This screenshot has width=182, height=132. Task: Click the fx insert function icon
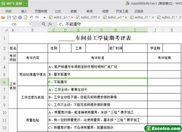click(x=50, y=24)
